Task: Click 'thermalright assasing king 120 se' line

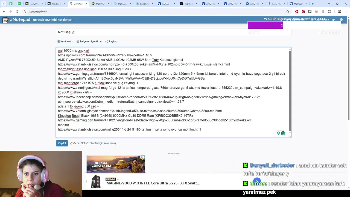Action: tap(95, 69)
